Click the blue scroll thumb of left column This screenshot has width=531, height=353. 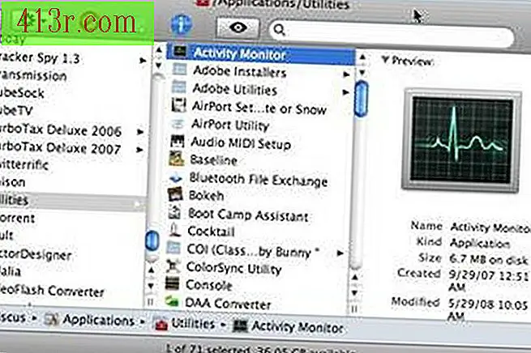click(152, 240)
